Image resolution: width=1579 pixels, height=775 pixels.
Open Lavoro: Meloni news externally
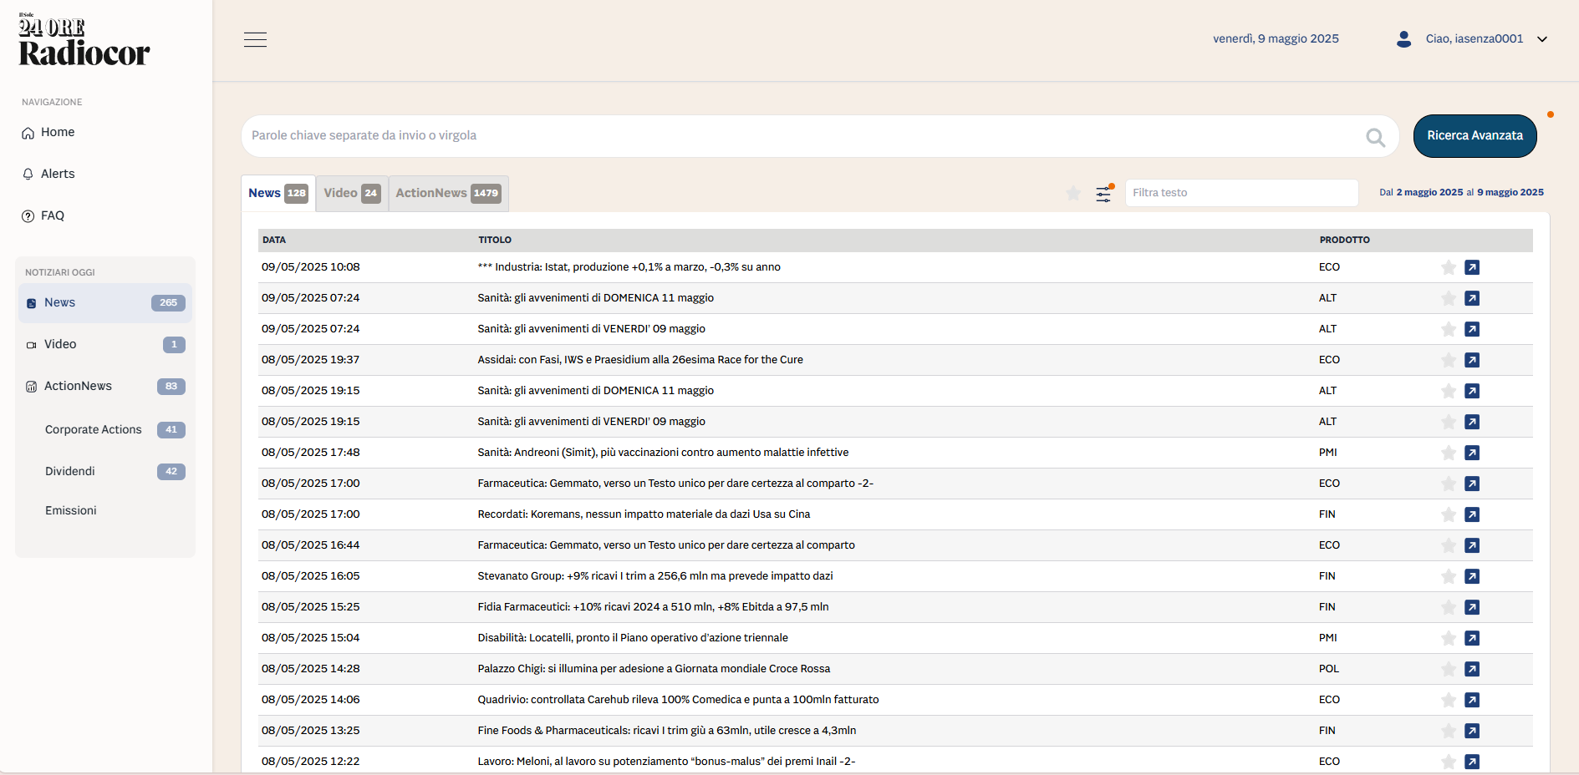[1472, 762]
